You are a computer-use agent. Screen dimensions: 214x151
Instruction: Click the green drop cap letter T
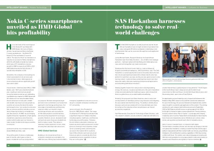coord(117,47)
